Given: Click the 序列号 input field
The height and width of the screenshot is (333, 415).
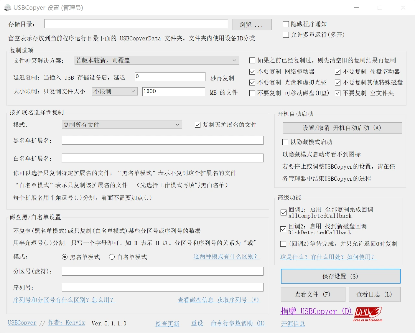Looking at the screenshot, I should click(162, 287).
